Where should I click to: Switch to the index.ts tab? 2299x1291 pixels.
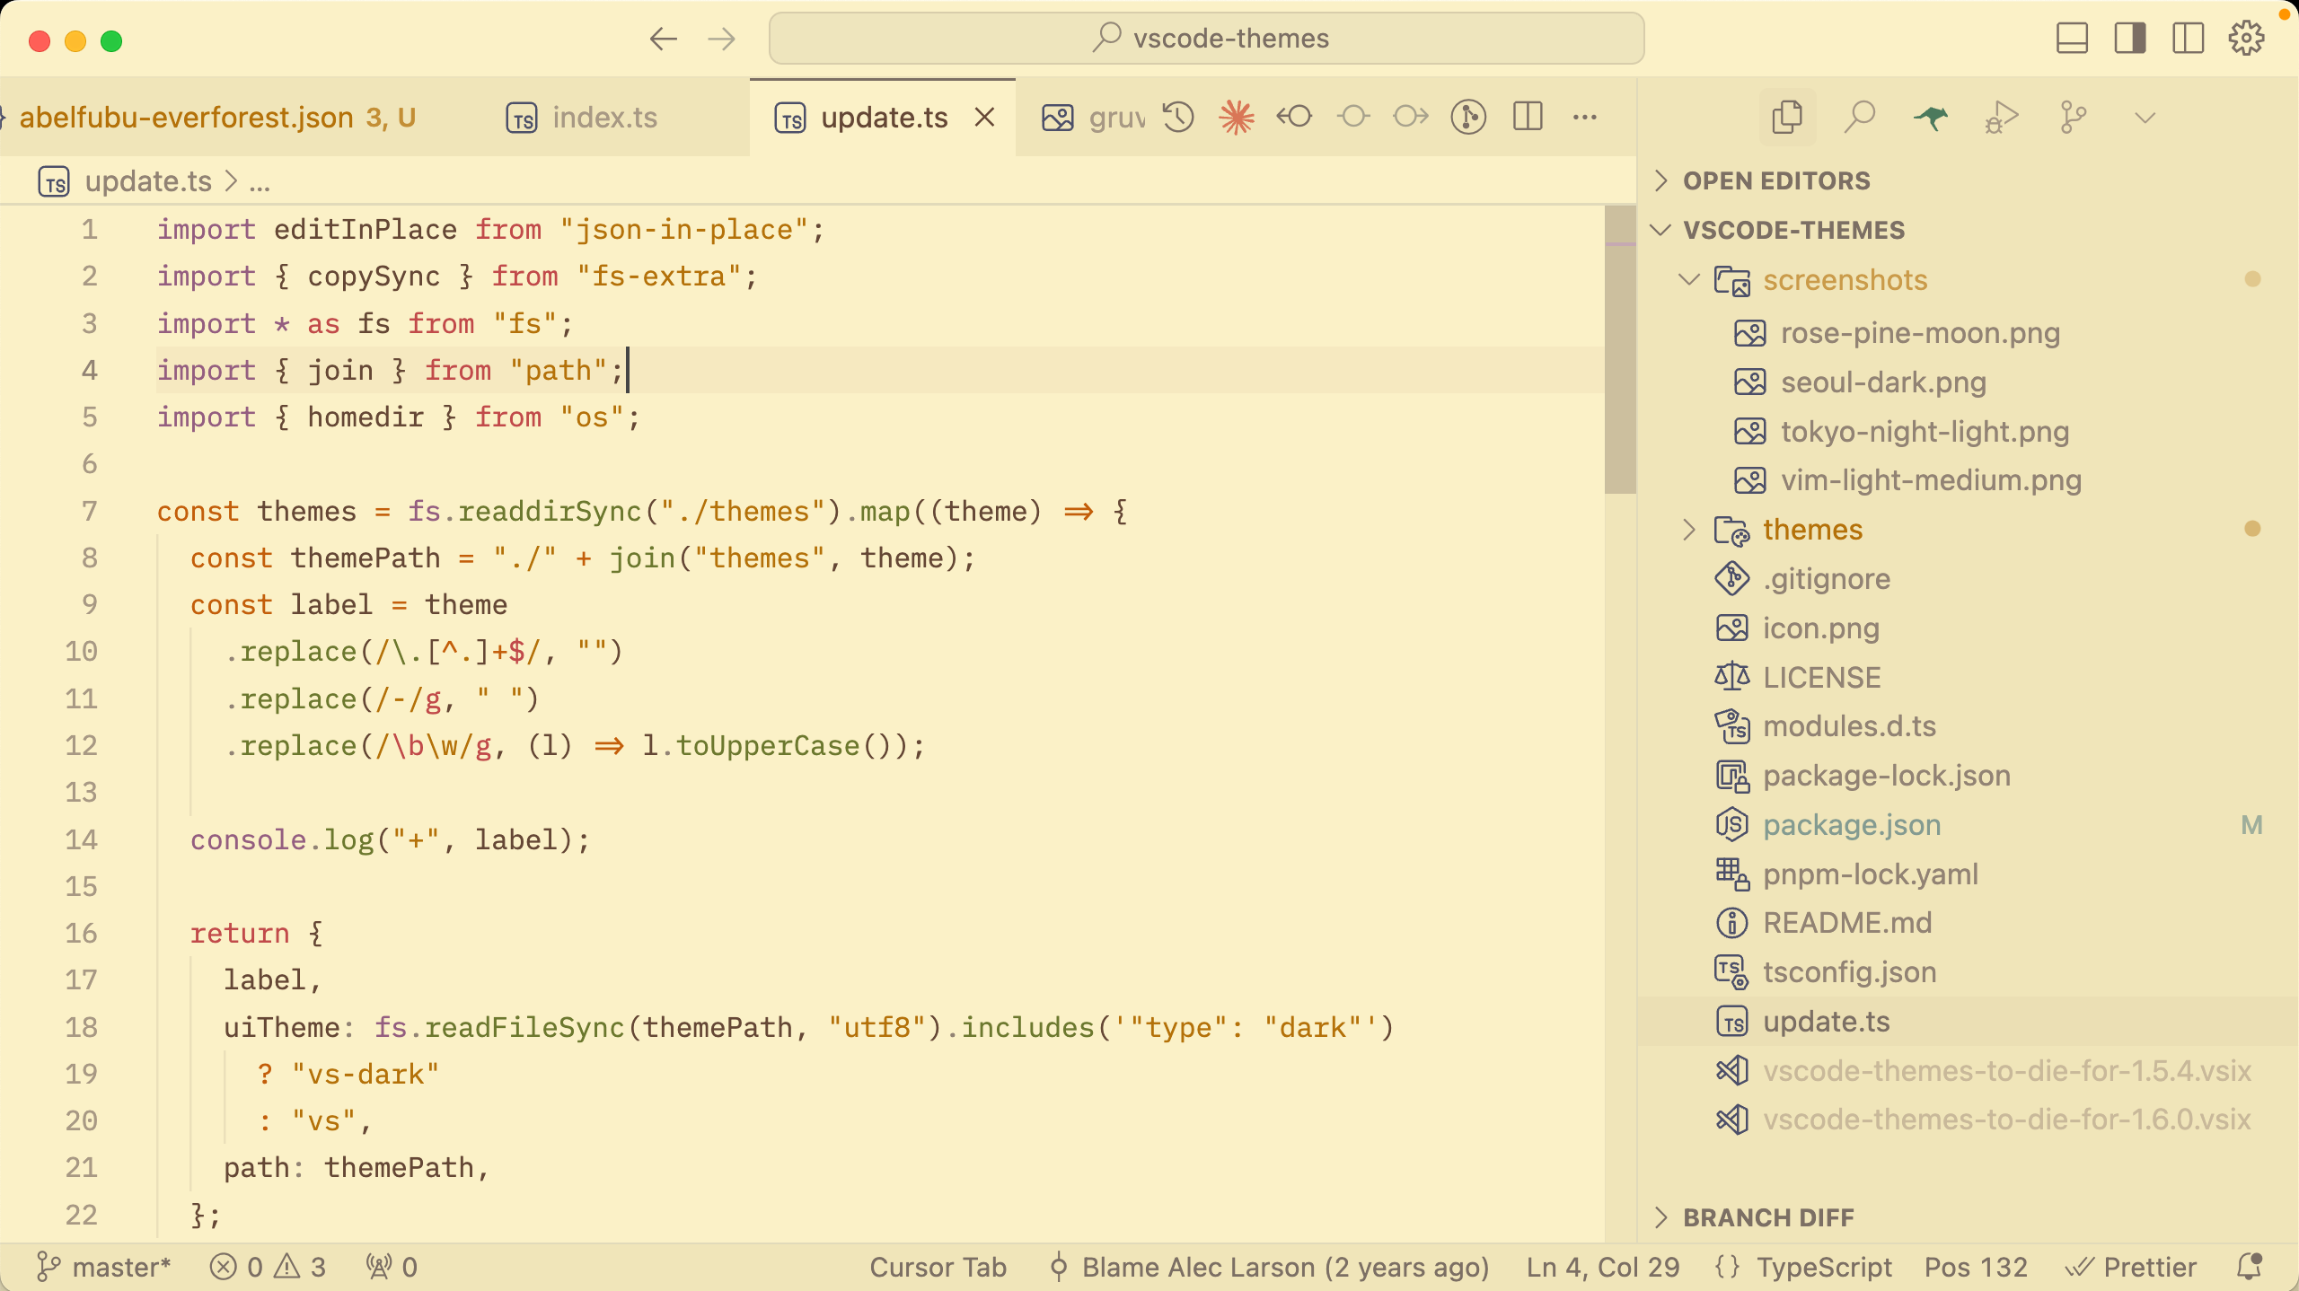[604, 118]
